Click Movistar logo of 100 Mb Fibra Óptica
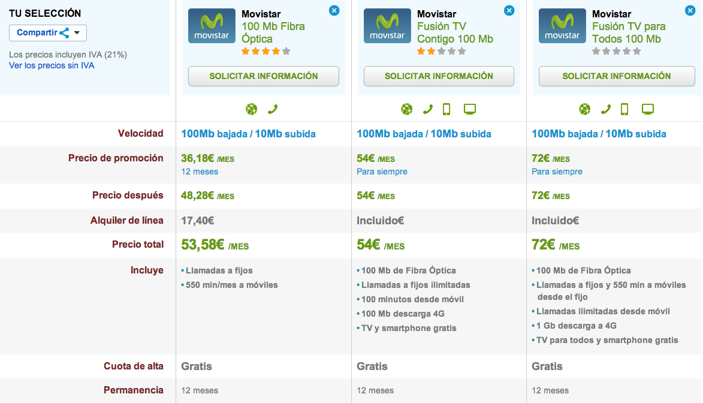Viewport: 703px width, 403px height. click(212, 26)
